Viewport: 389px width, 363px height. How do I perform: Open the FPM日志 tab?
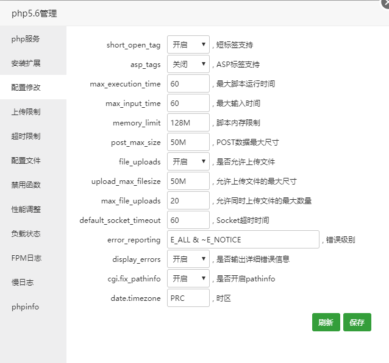(x=34, y=258)
